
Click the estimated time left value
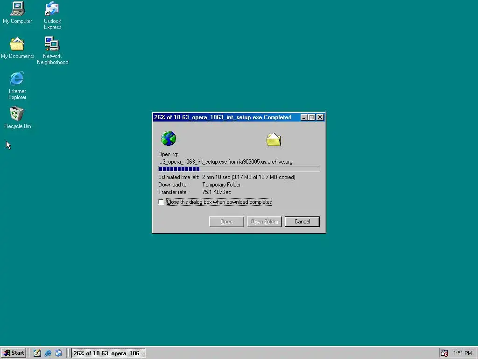(x=249, y=177)
